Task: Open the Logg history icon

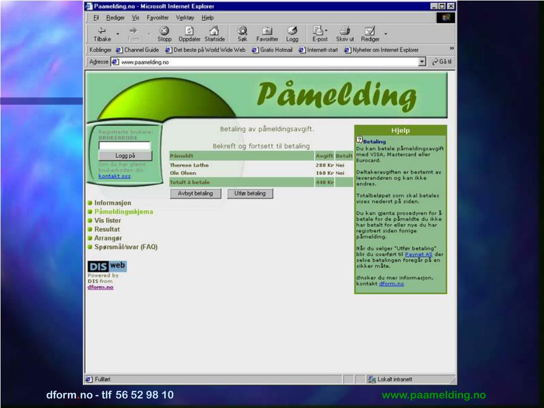Action: tap(292, 30)
